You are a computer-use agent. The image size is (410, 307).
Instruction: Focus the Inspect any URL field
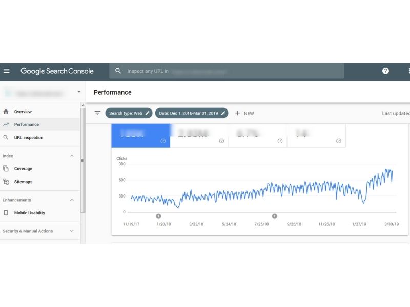pyautogui.click(x=227, y=71)
